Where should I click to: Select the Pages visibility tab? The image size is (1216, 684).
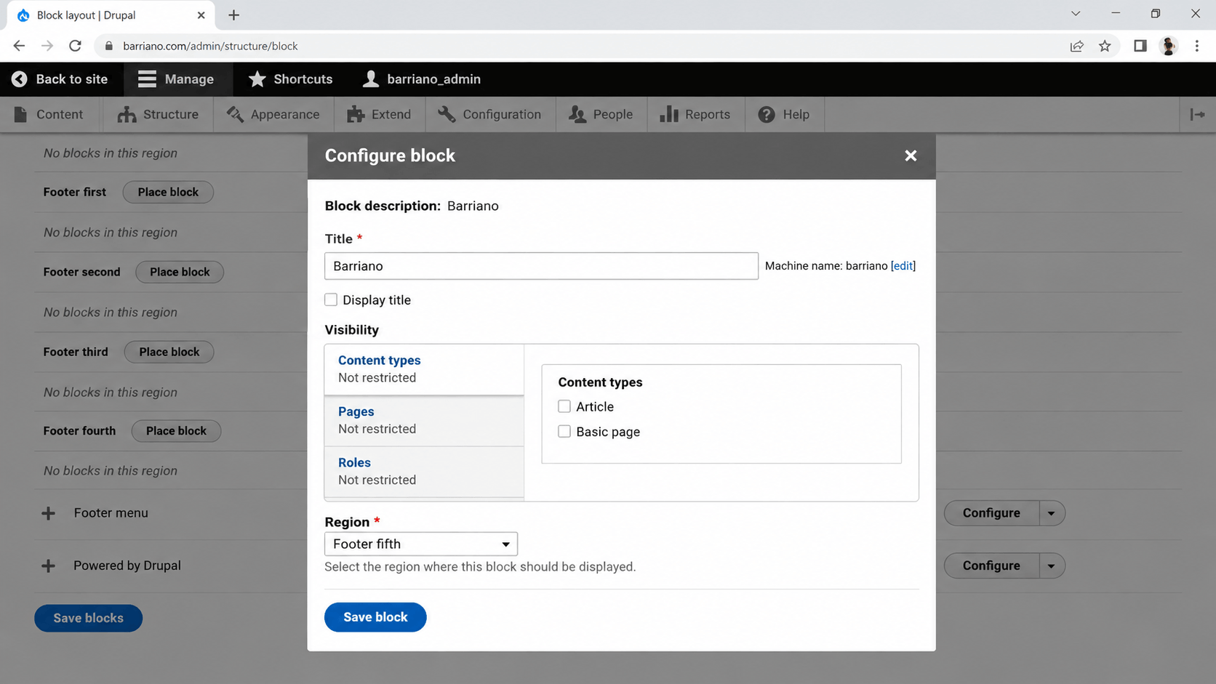coord(424,420)
